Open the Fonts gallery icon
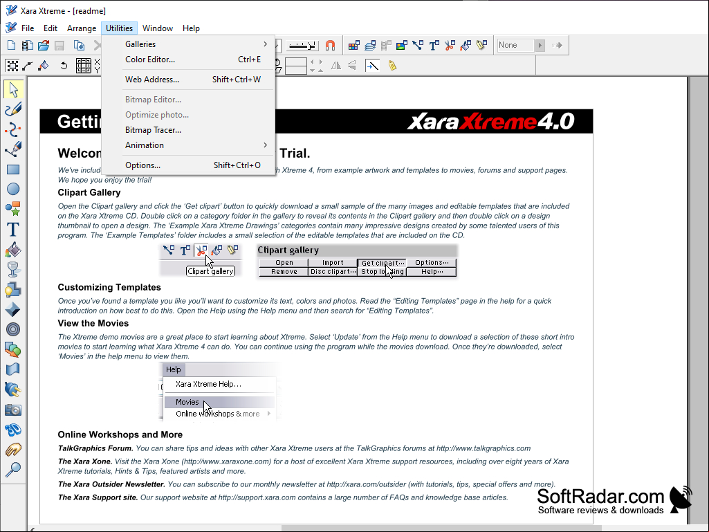The width and height of the screenshot is (709, 532). click(x=434, y=45)
